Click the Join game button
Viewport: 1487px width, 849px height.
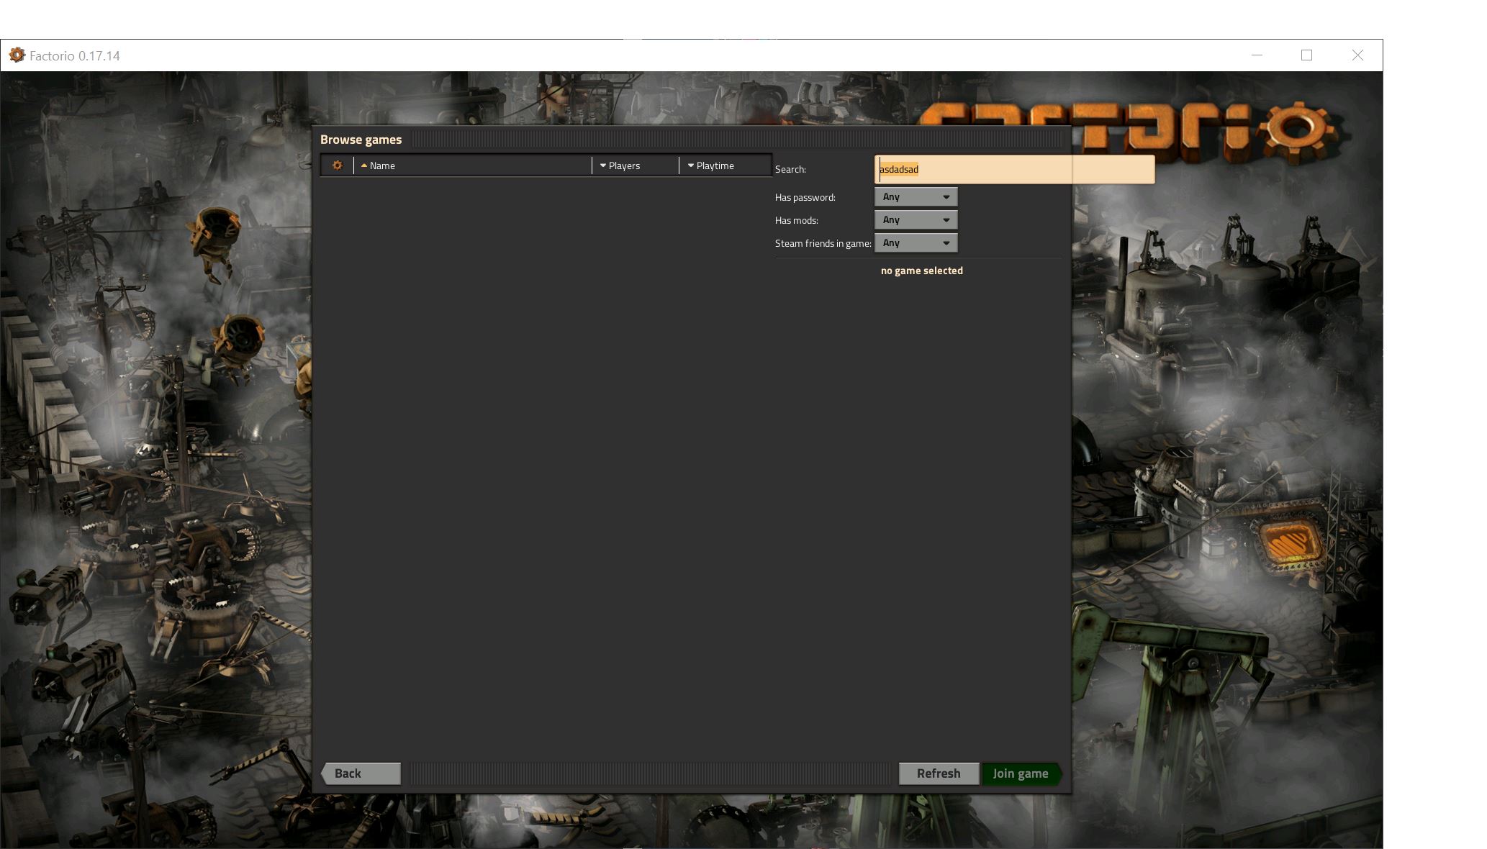1022,773
